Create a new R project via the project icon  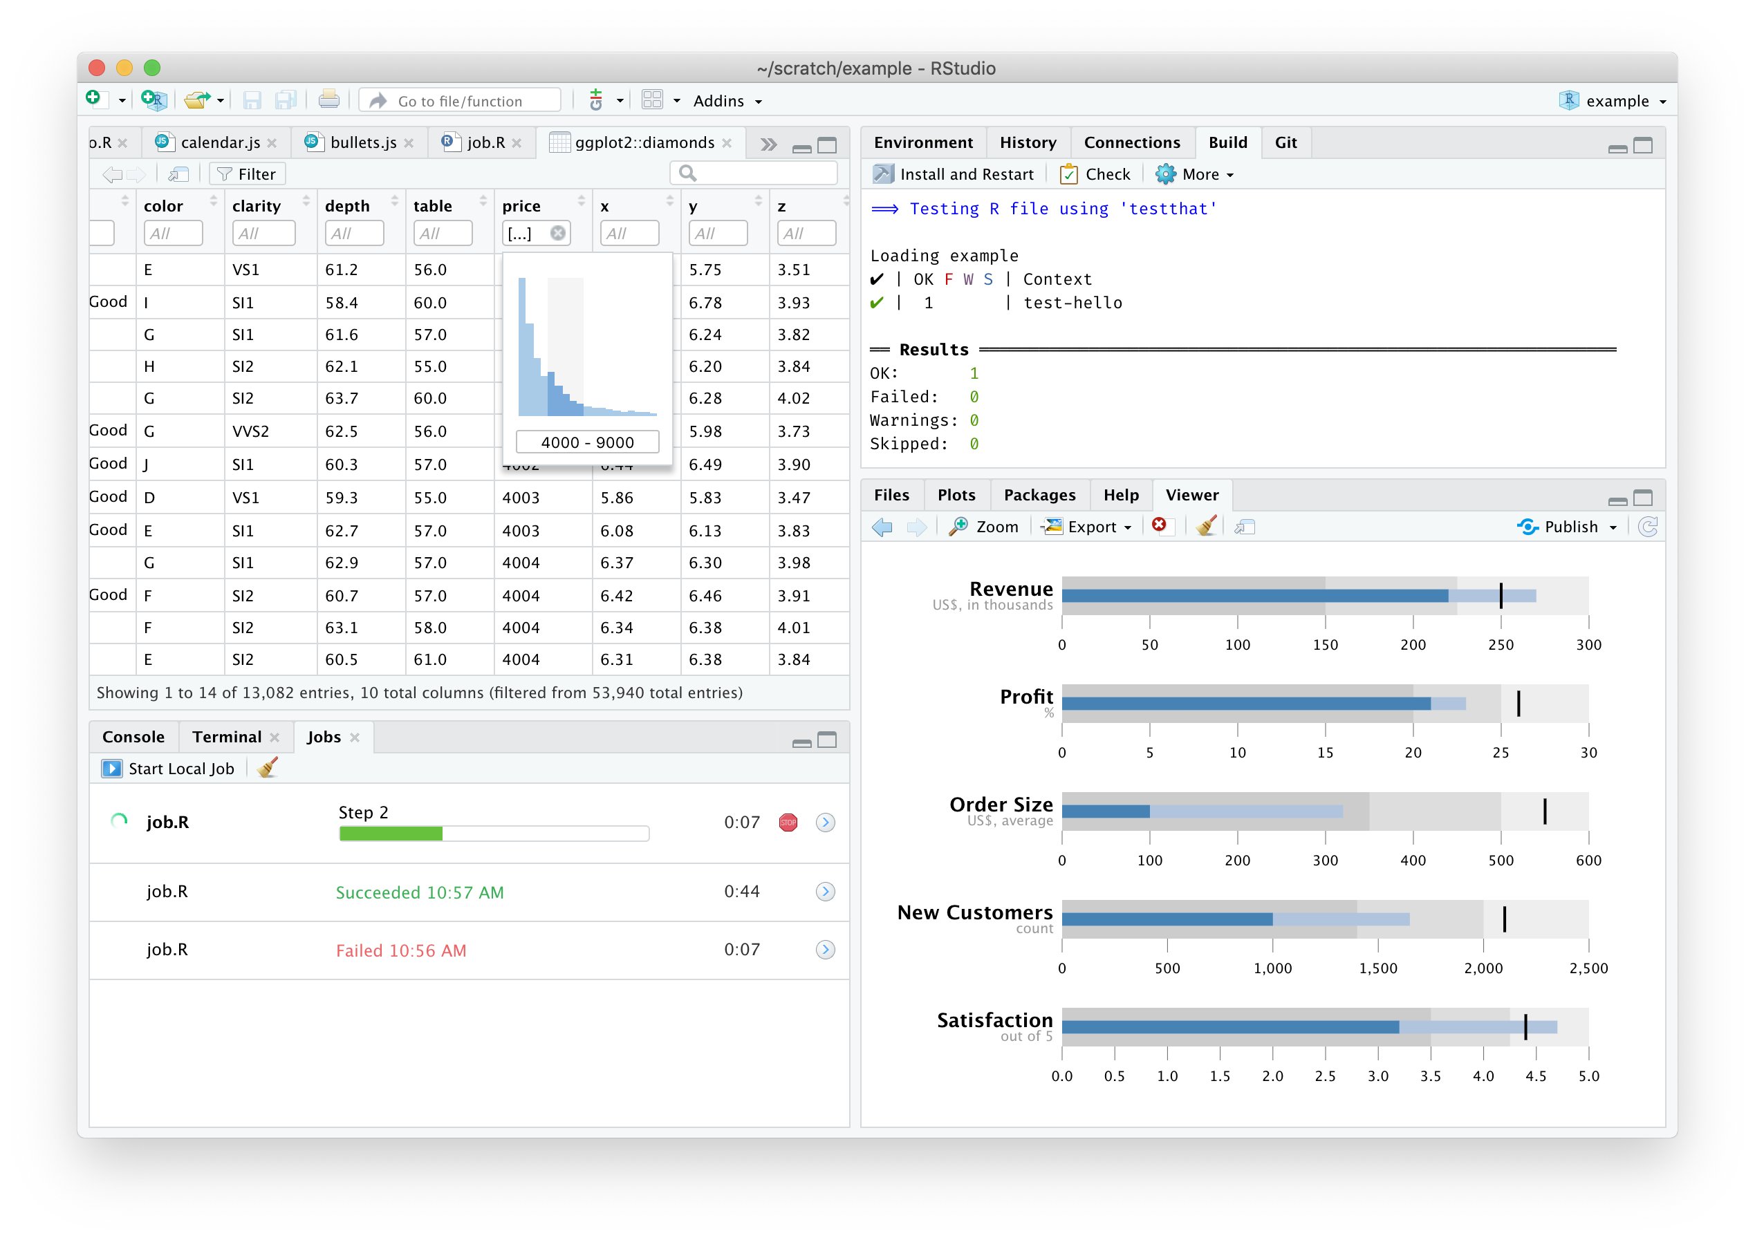coord(151,100)
